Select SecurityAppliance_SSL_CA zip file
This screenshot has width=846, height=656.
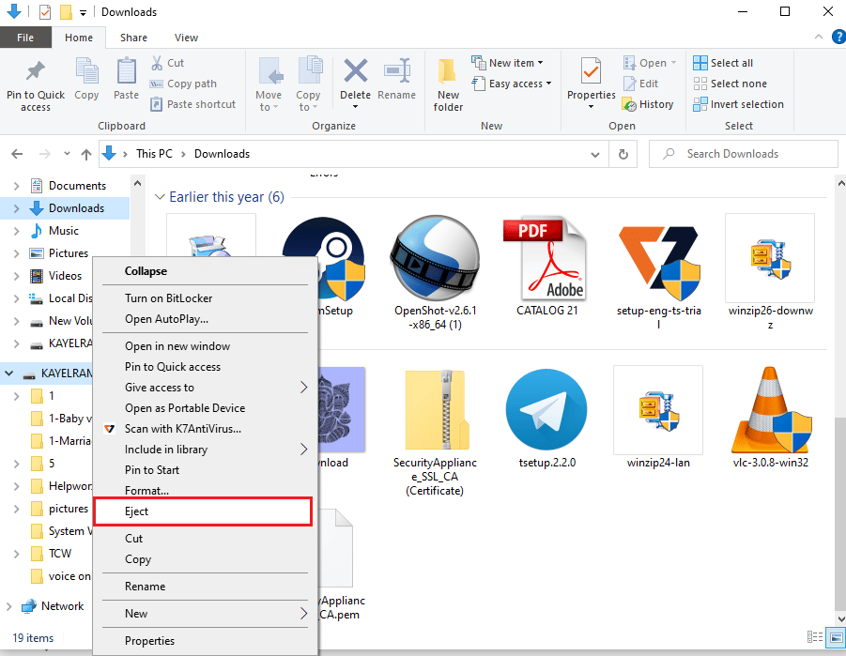point(436,432)
